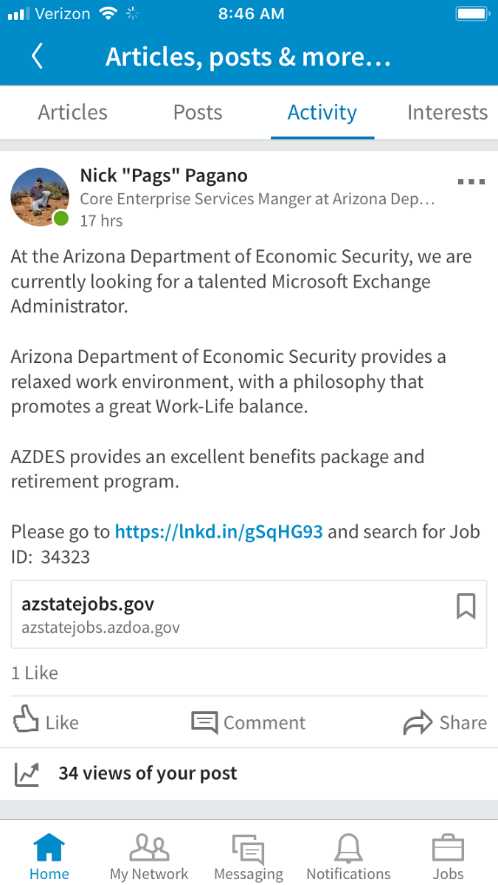
Task: Switch to the Posts tab
Action: click(x=198, y=113)
